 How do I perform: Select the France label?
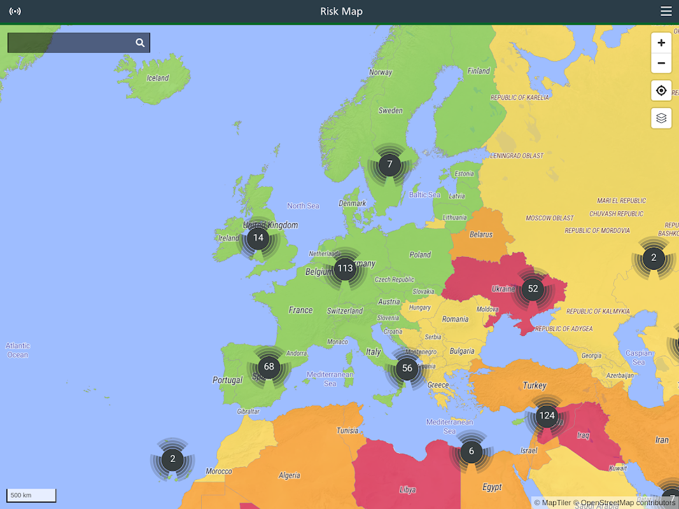[x=300, y=310]
